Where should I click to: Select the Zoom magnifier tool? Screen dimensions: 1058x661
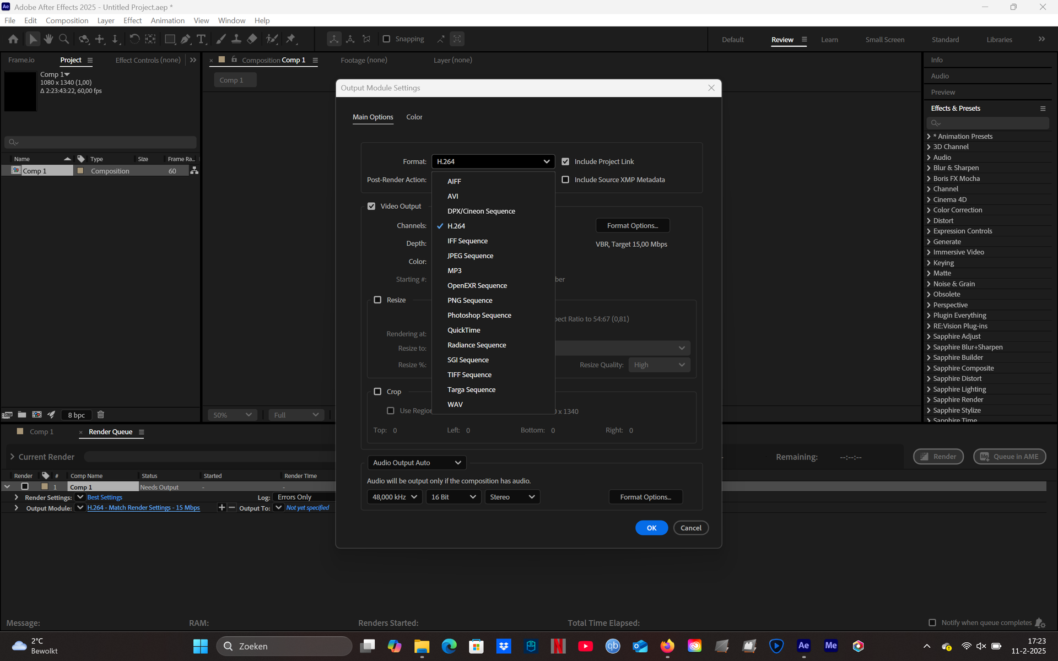coord(64,39)
